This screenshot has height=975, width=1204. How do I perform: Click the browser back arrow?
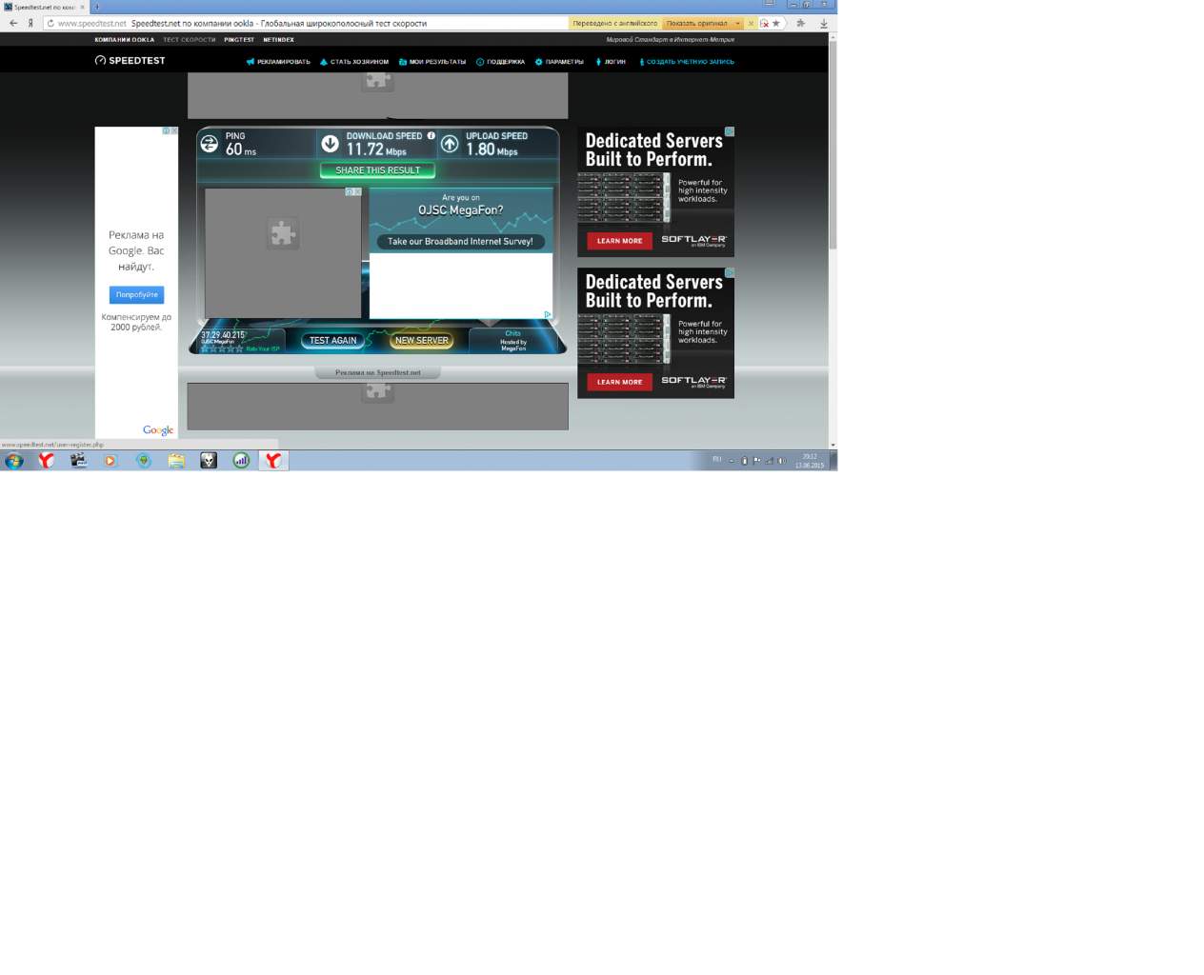13,23
